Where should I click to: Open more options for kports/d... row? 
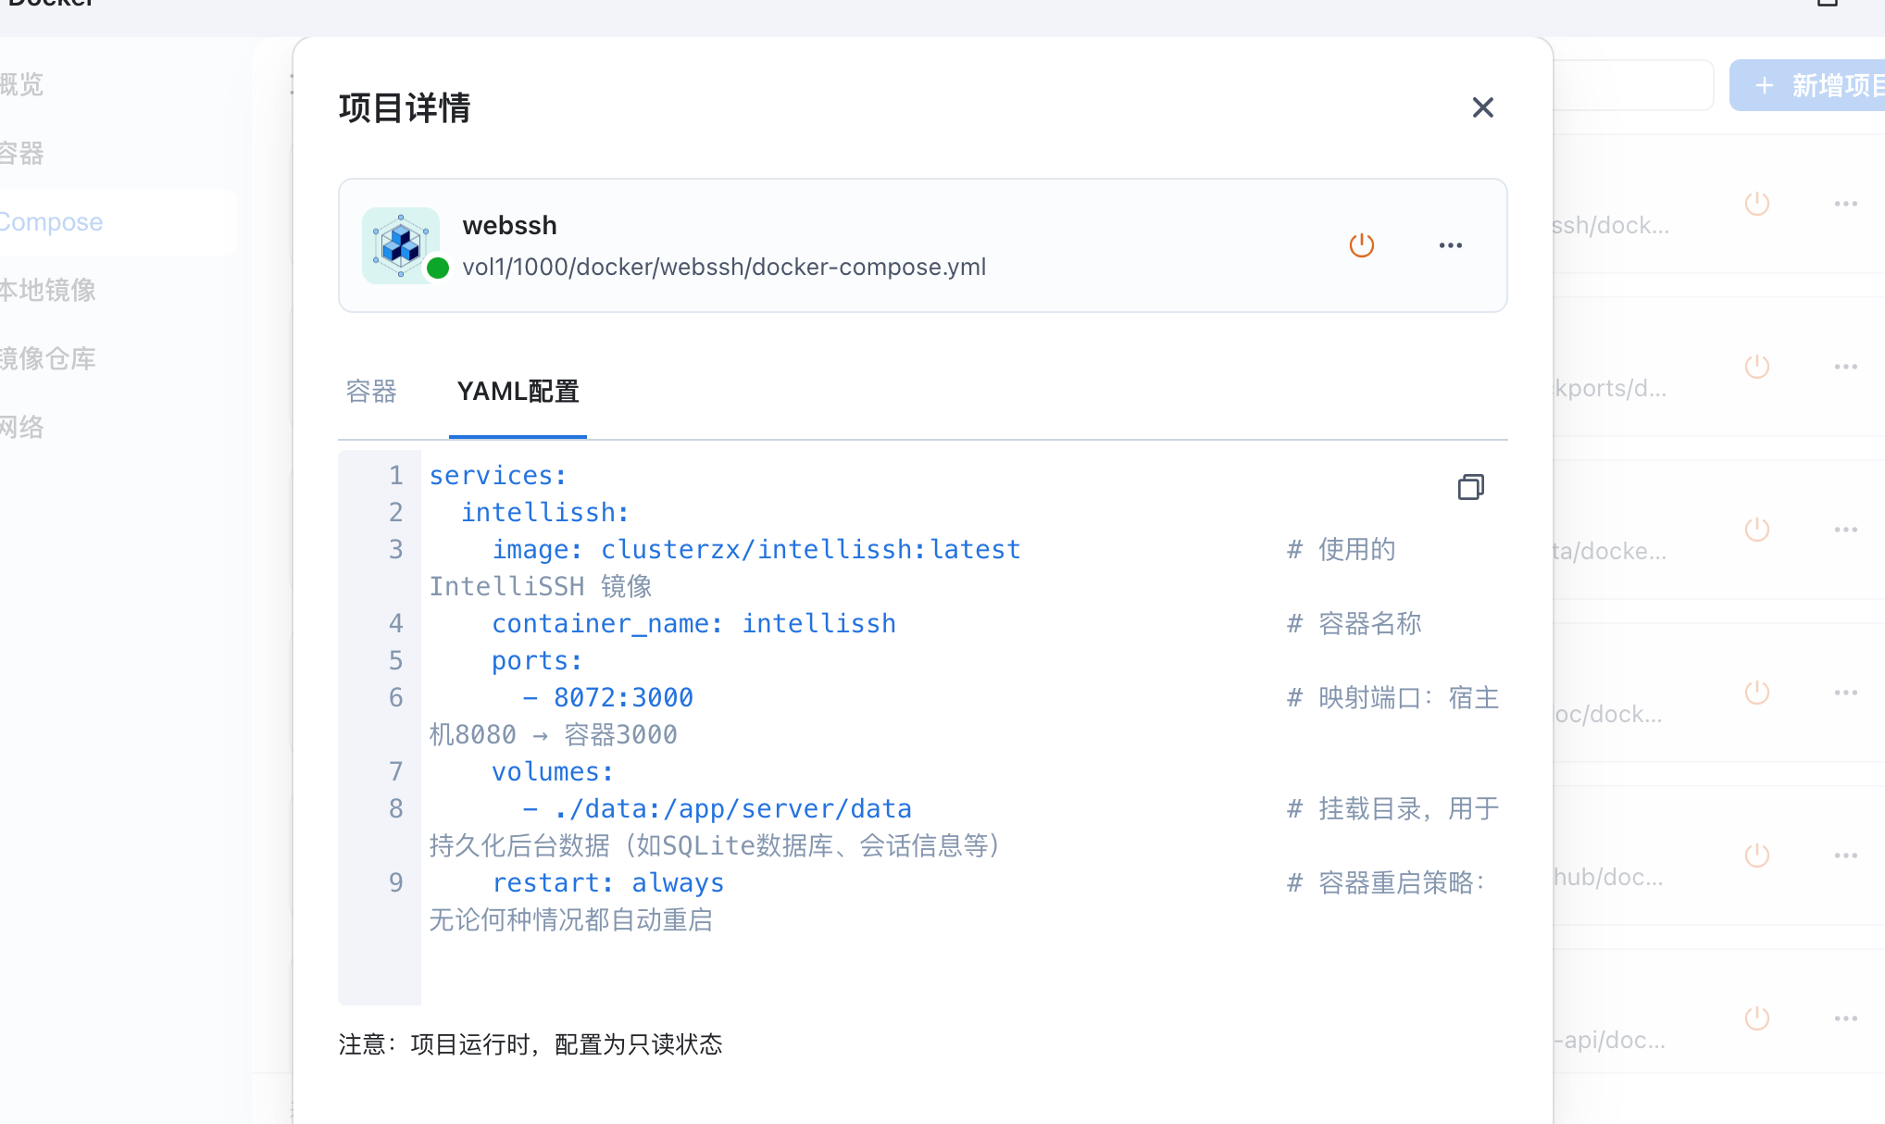tap(1845, 367)
